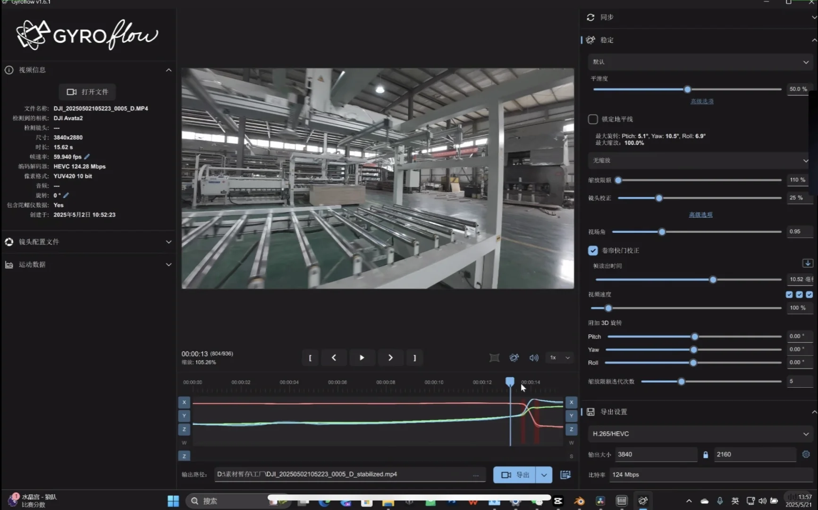Click the export settings save icon
818x510 pixels.
click(590, 412)
